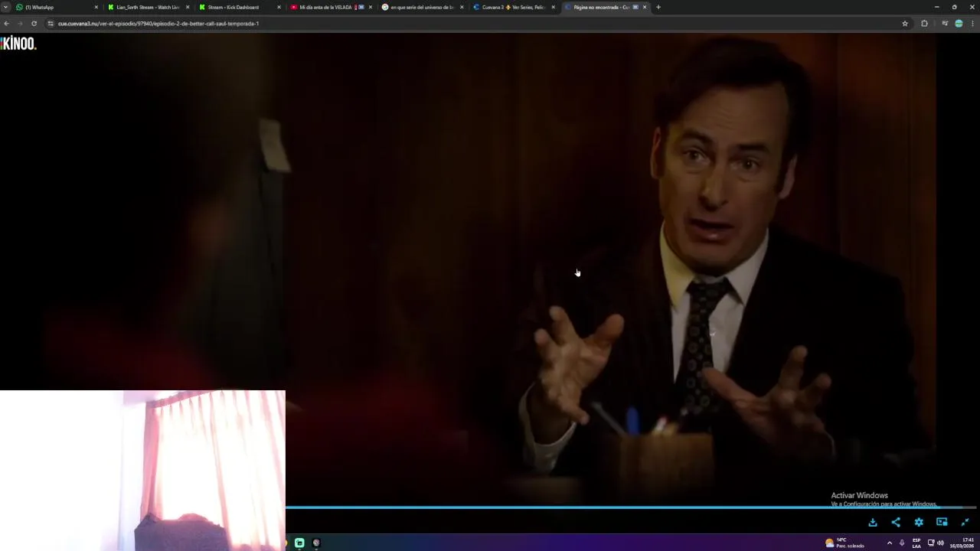The height and width of the screenshot is (551, 980).
Task: Open the round OBS-like taskbar app
Action: [x=316, y=543]
